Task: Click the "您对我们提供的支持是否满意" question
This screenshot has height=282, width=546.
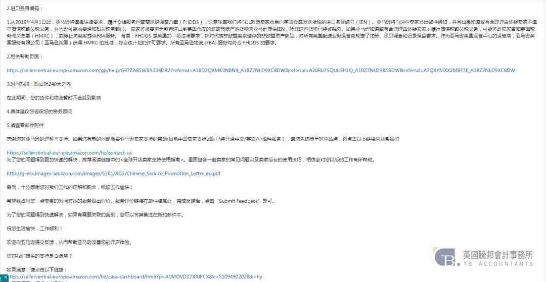Action: pos(39,256)
